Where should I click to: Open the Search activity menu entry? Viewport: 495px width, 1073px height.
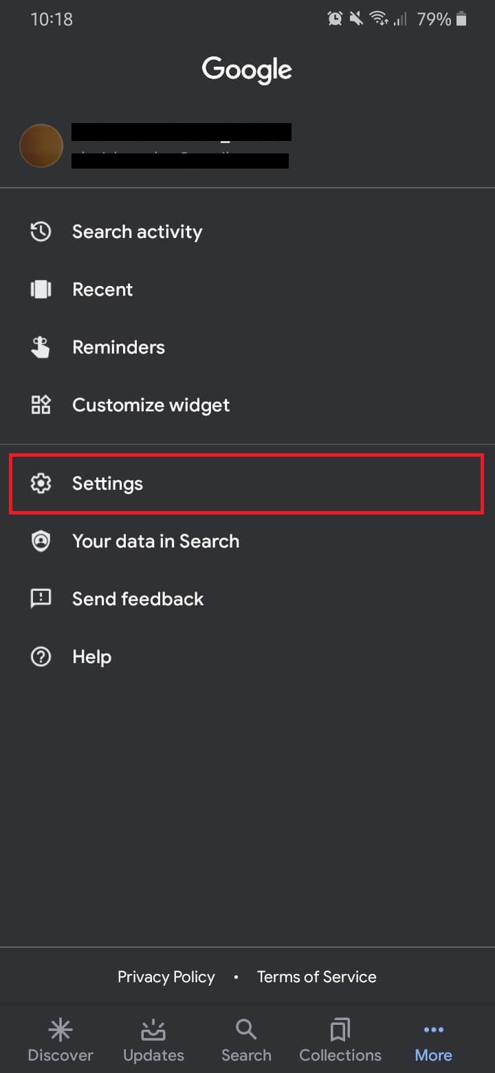(x=137, y=232)
